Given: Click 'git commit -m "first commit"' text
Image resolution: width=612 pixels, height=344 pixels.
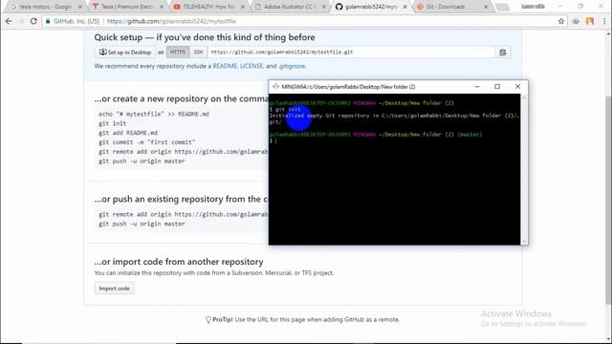Looking at the screenshot, I should point(146,142).
